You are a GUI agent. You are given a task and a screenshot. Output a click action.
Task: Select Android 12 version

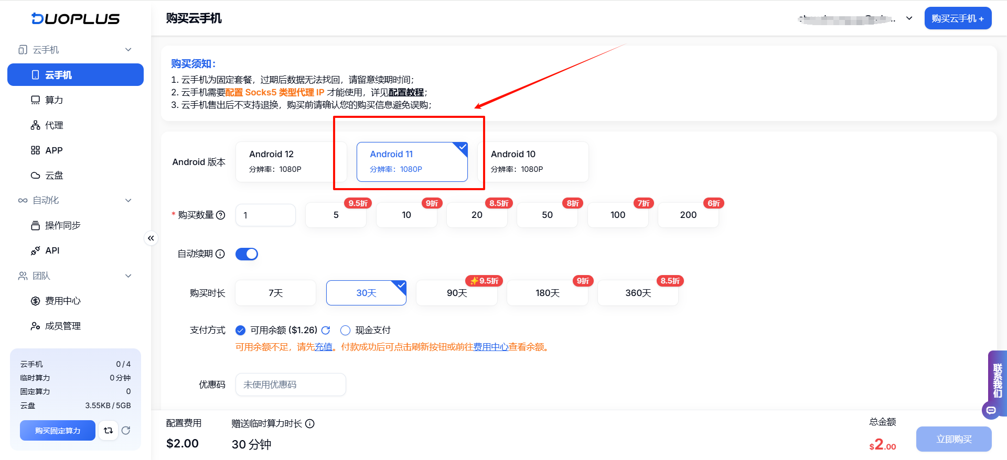(291, 162)
